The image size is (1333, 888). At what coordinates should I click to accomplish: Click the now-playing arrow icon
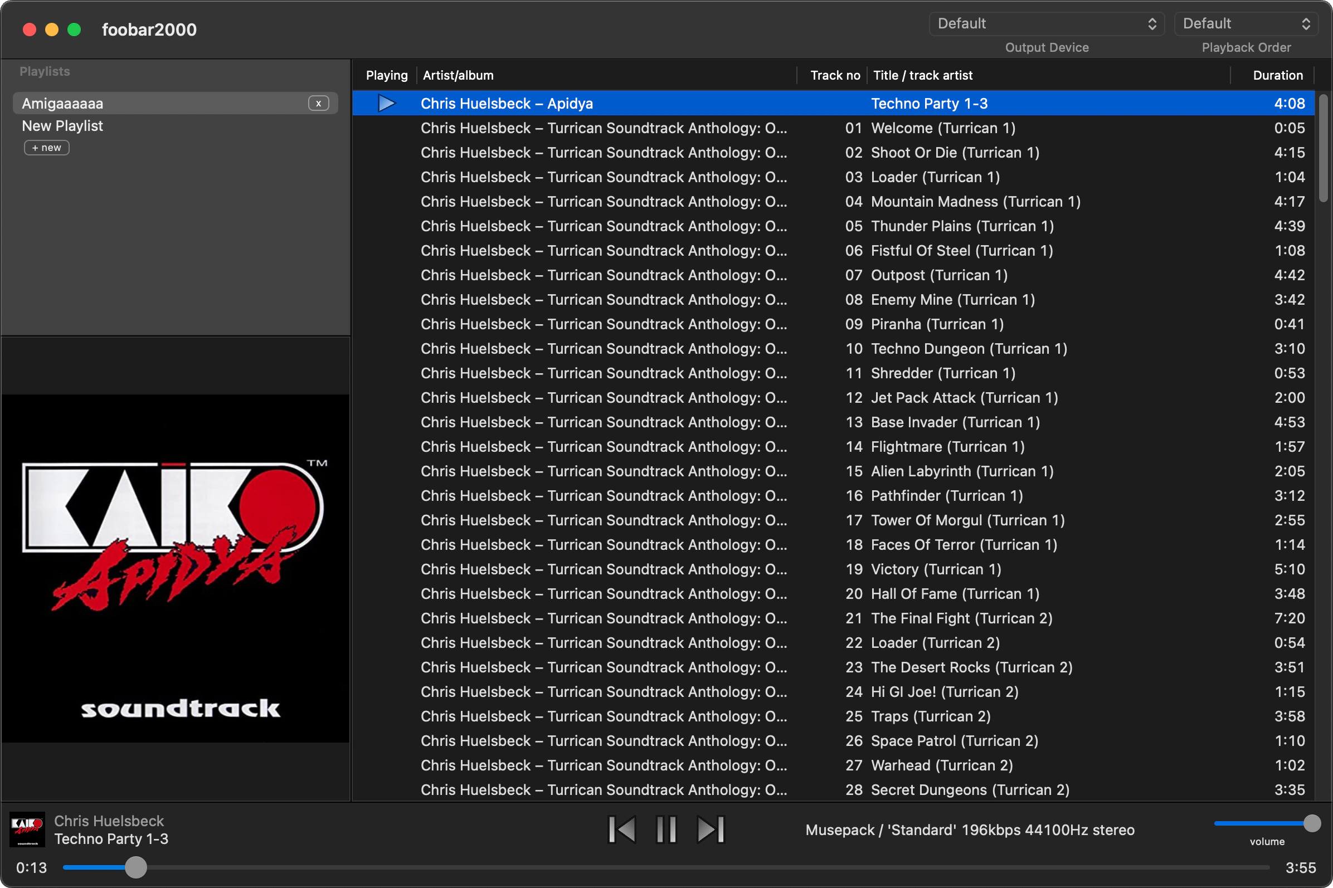(386, 103)
